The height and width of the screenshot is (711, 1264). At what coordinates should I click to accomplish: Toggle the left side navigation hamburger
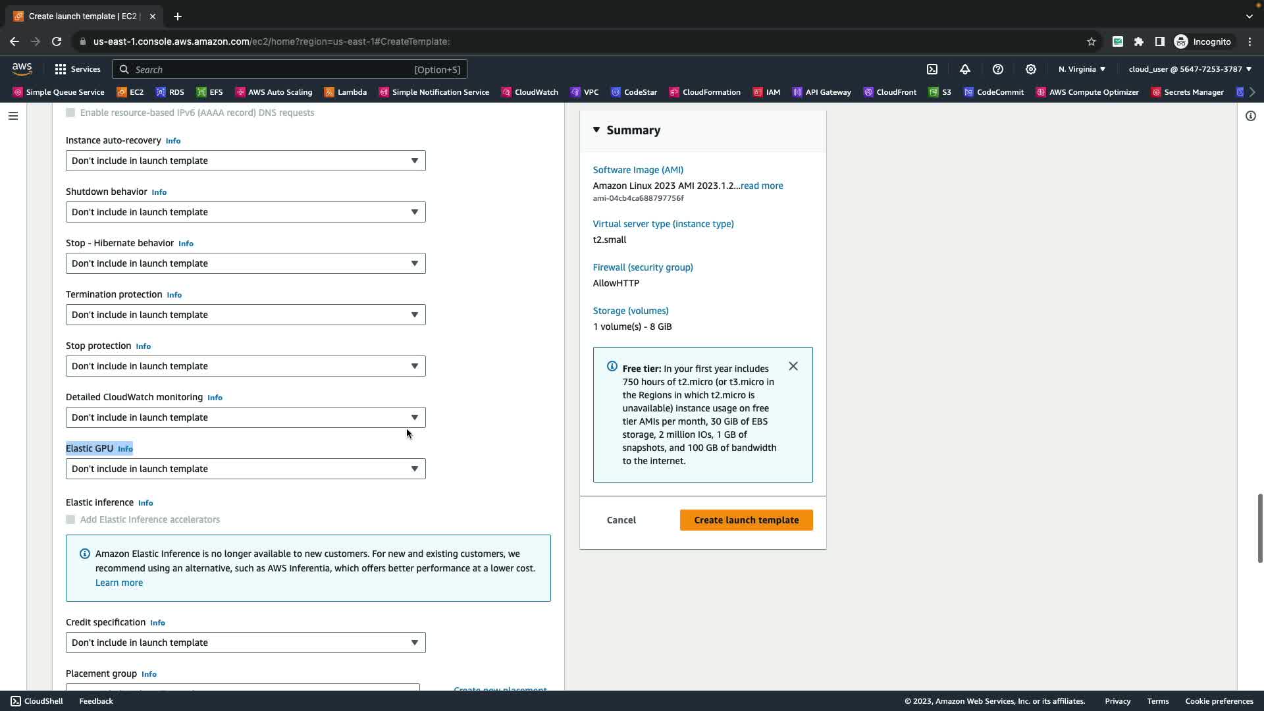(13, 116)
